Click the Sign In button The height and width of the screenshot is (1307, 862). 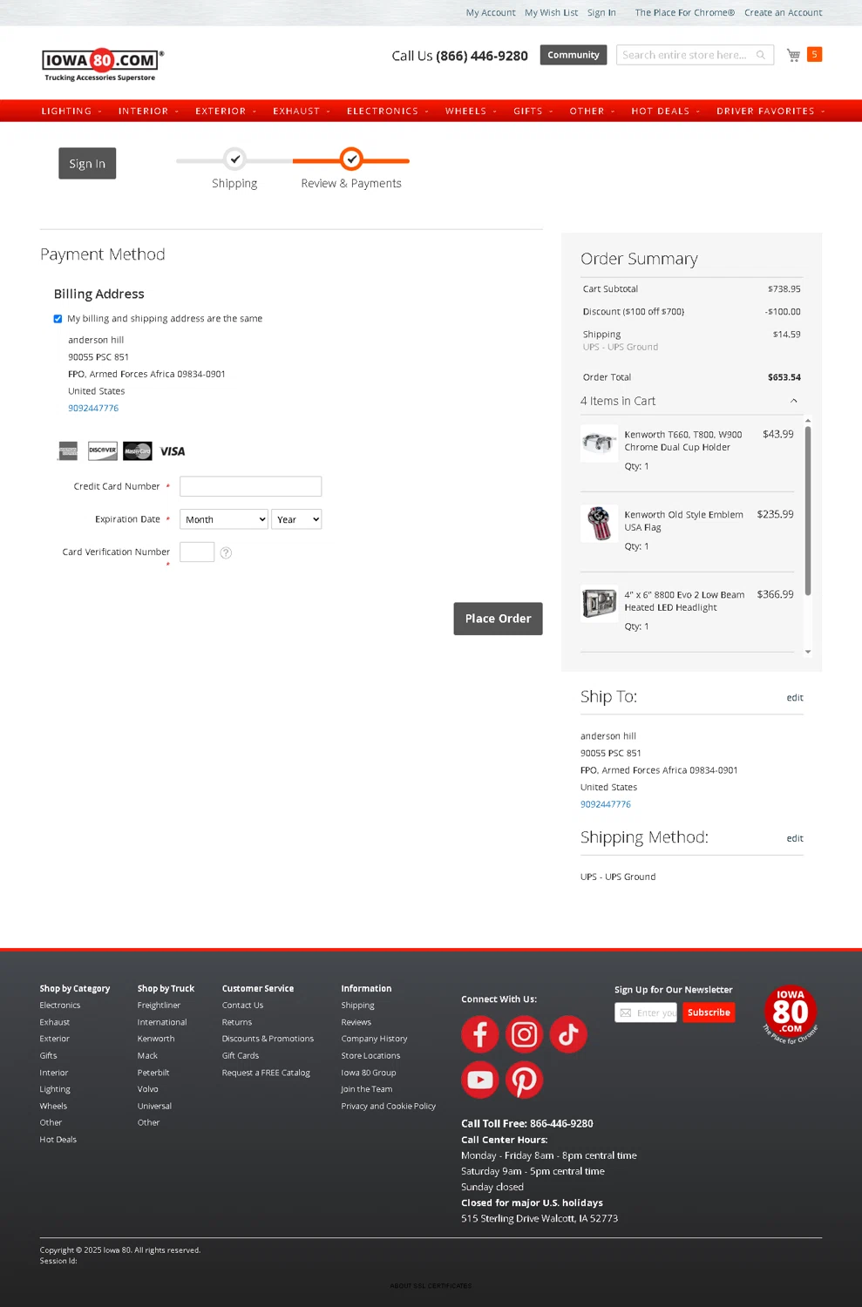(87, 164)
